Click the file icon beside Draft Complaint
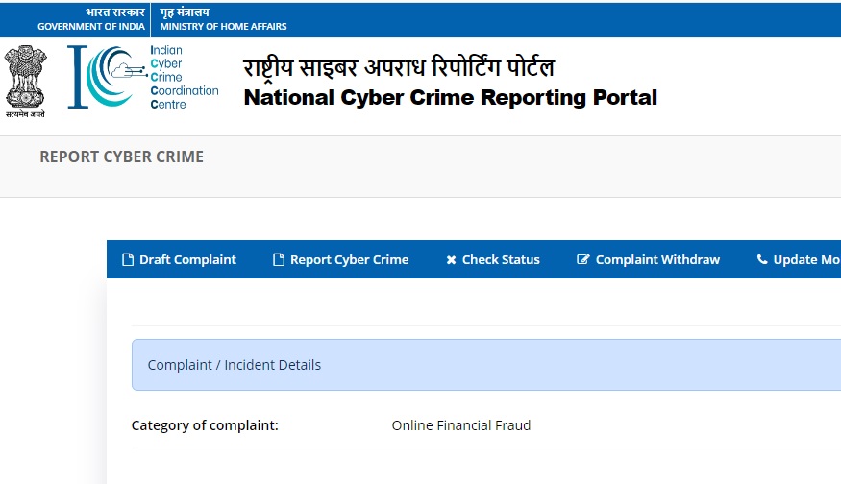 pyautogui.click(x=127, y=260)
